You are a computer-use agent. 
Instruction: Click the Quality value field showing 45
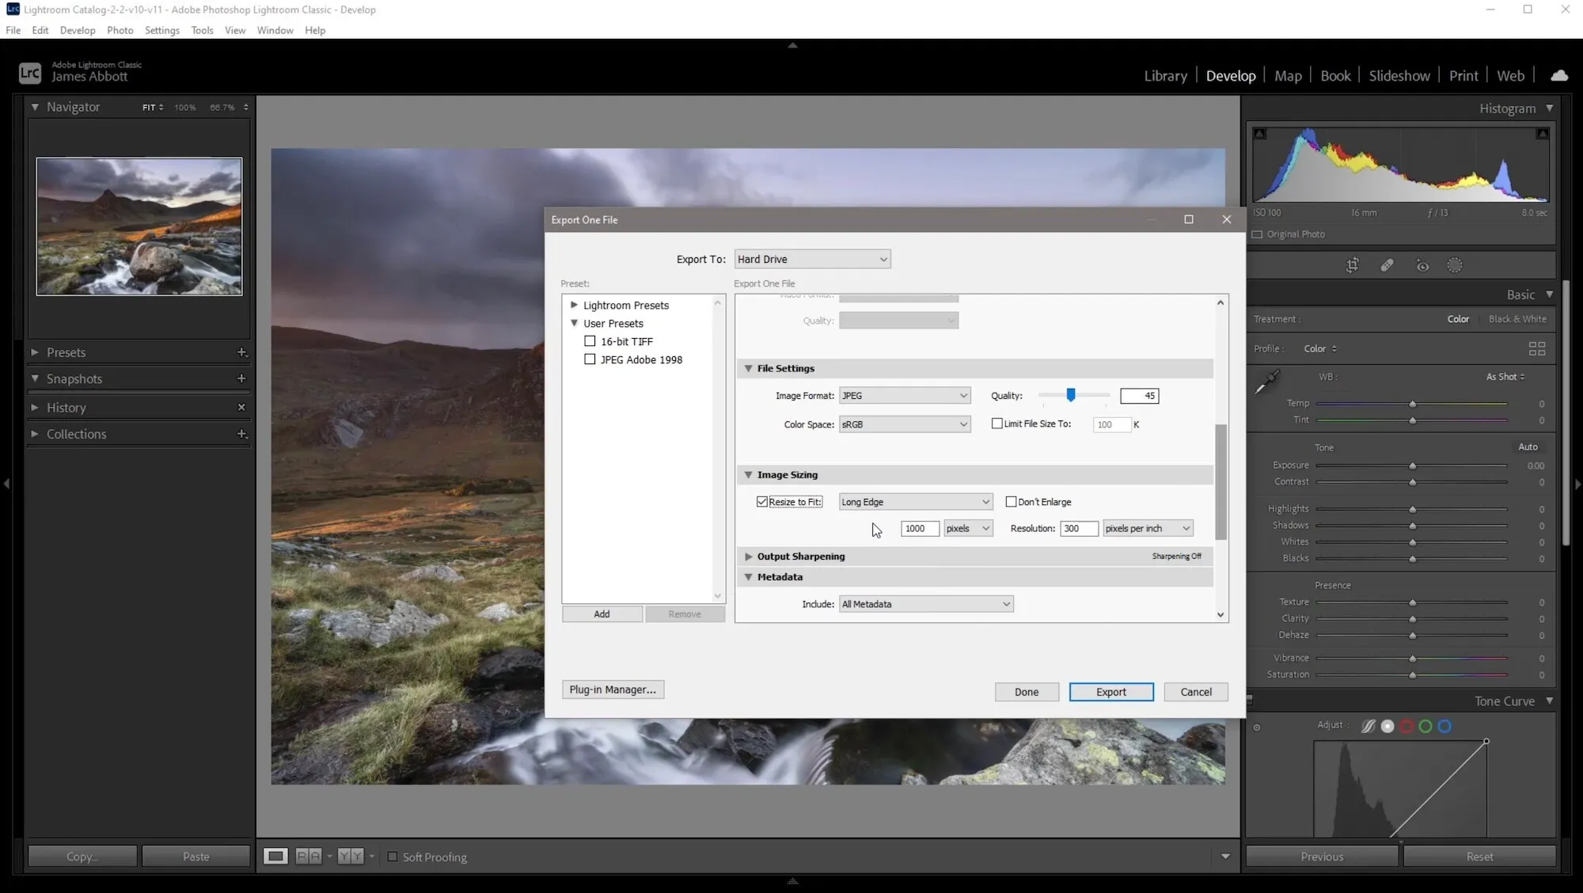pos(1139,396)
